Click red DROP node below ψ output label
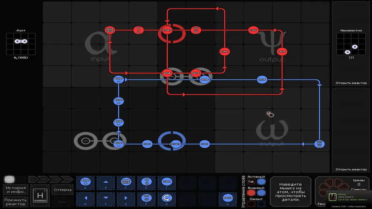 282,52
